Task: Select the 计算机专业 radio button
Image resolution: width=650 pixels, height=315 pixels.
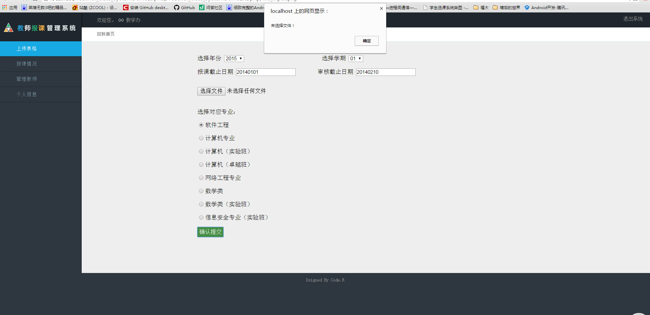Action: pos(201,138)
